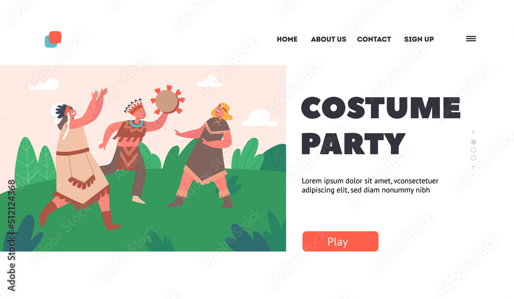514x299 pixels.
Task: Click the Lorem ipsum description text
Action: [370, 185]
